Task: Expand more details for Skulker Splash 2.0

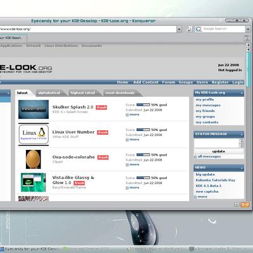Action: (132, 114)
